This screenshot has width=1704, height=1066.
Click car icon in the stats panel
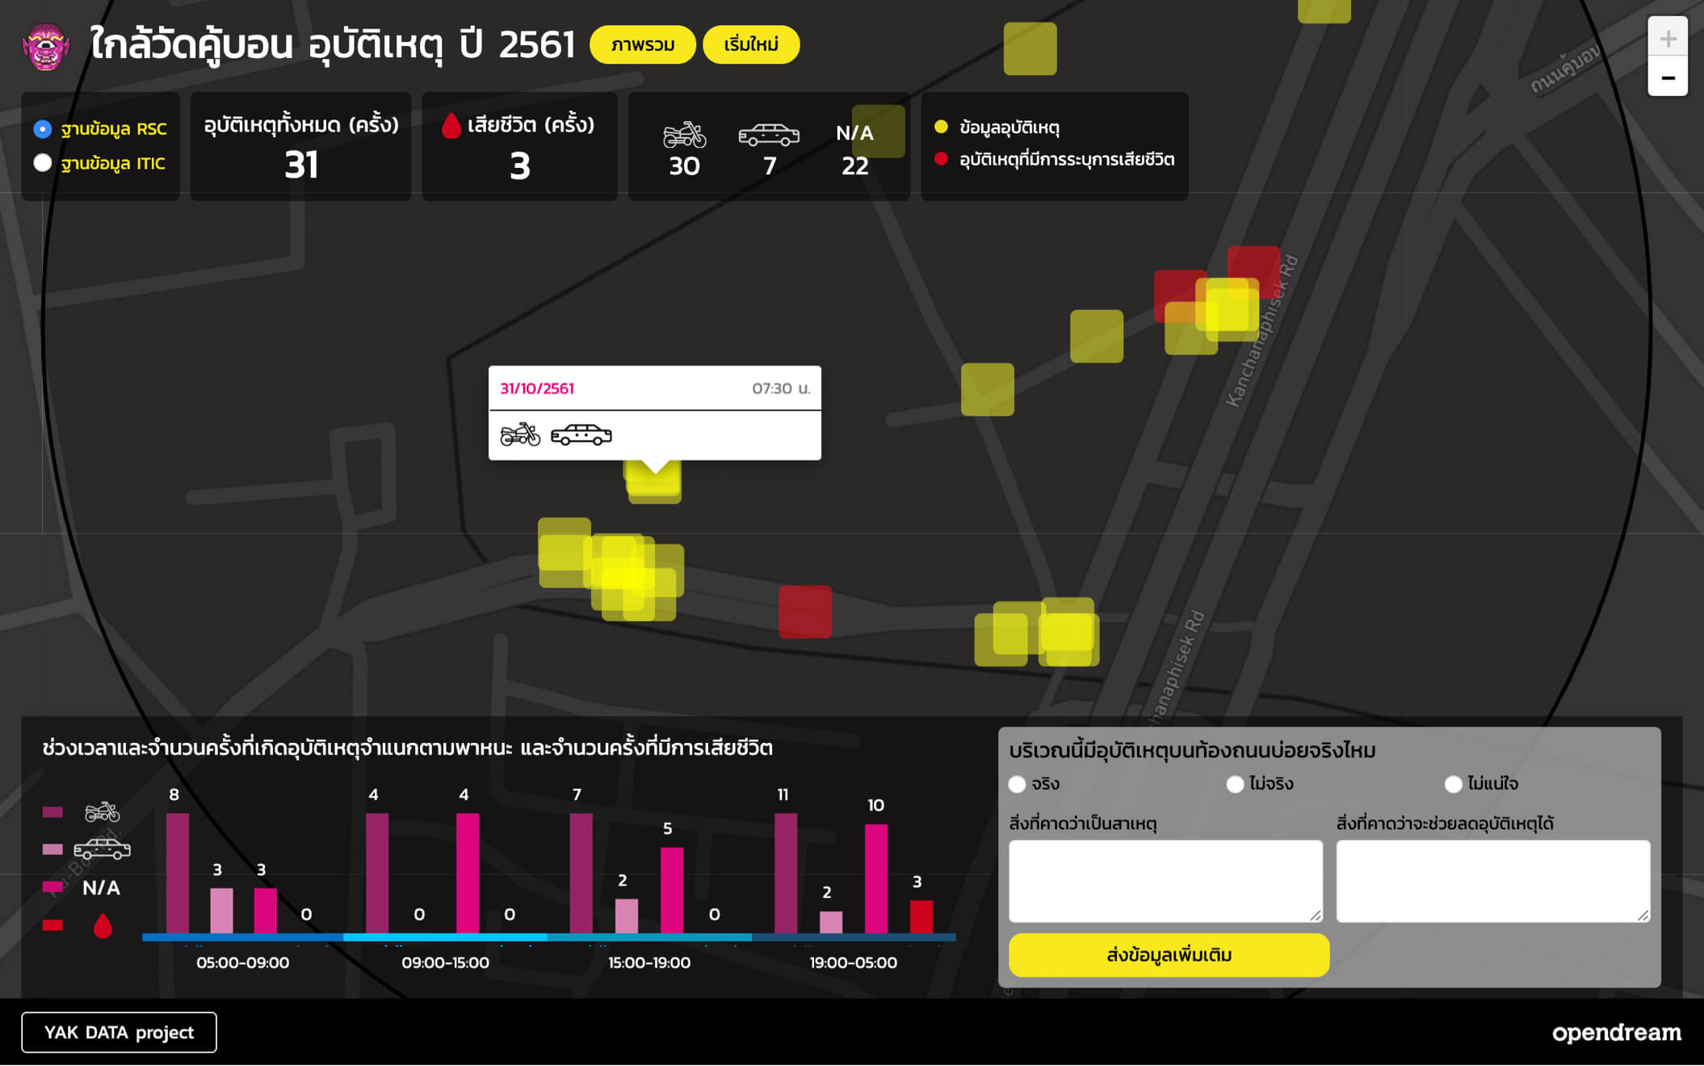(x=769, y=134)
